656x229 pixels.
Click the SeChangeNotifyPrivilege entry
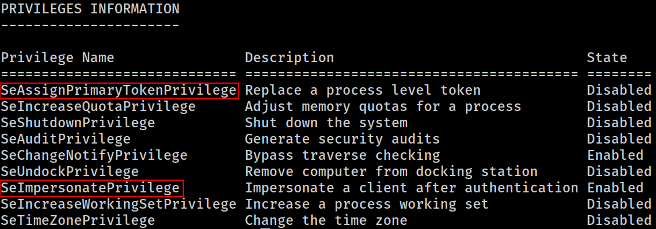[94, 155]
